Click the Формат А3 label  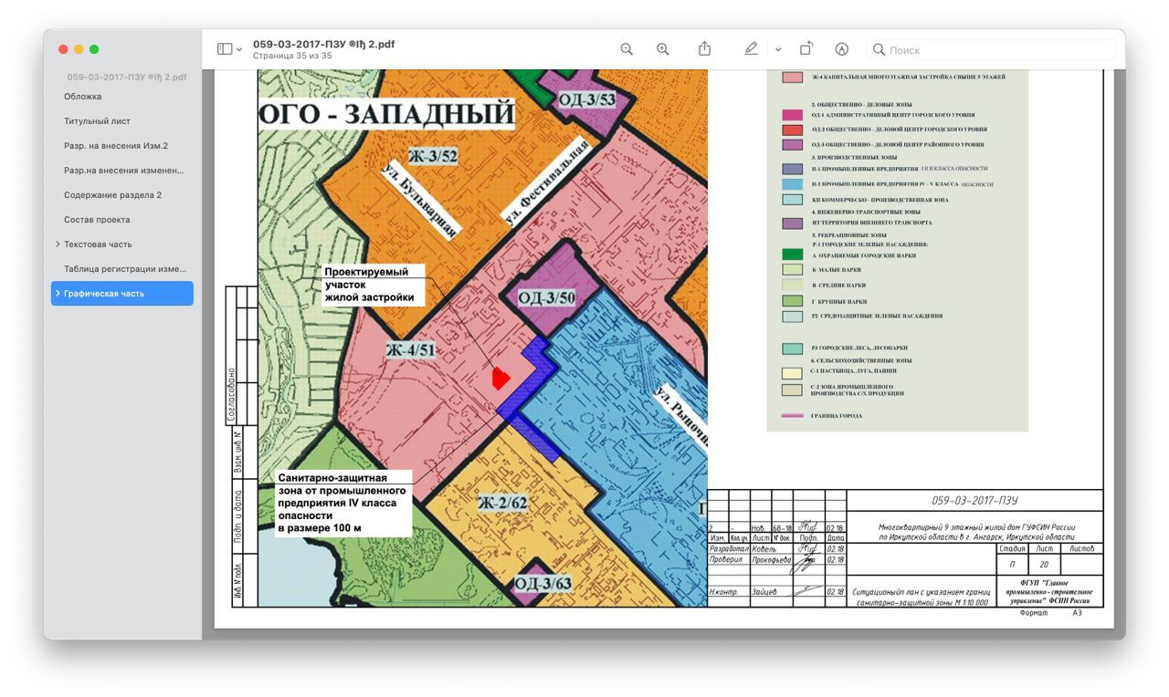click(1050, 613)
